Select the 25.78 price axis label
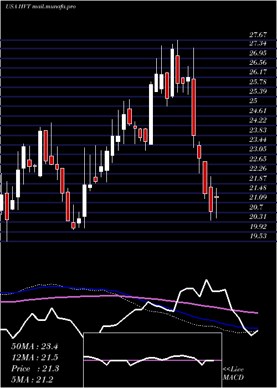Image resolution: width=277 pixels, height=388 pixels. point(258,81)
